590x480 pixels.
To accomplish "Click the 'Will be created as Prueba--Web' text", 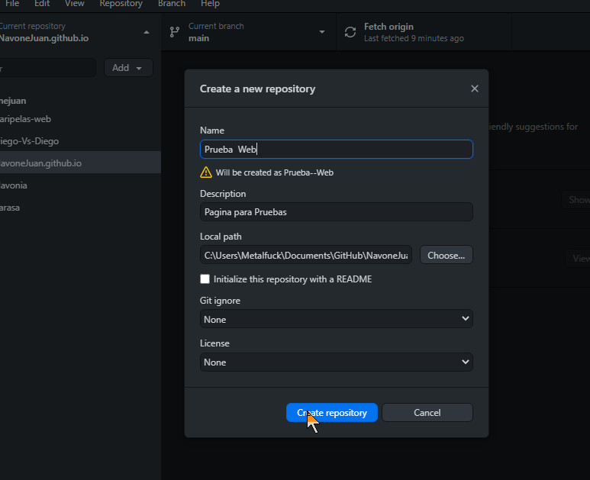I will [274, 172].
